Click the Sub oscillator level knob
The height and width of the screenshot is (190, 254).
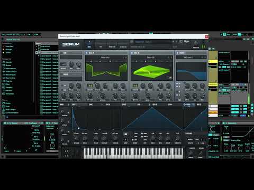click(x=78, y=64)
